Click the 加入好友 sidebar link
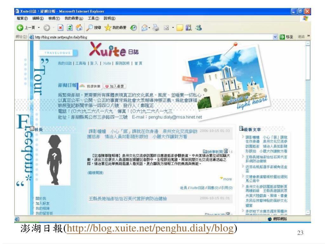Screen dimensions: 325x244 point(42,203)
